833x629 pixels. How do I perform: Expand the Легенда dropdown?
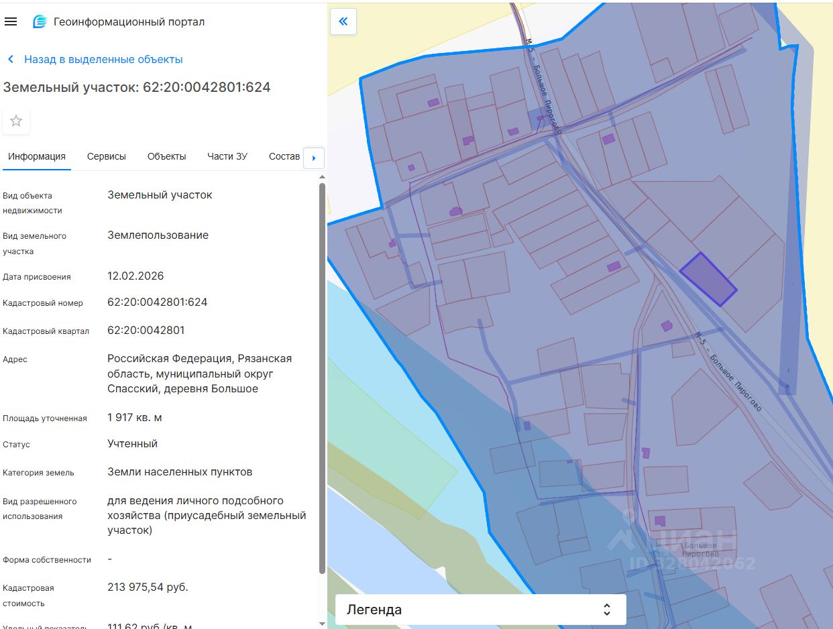click(480, 610)
